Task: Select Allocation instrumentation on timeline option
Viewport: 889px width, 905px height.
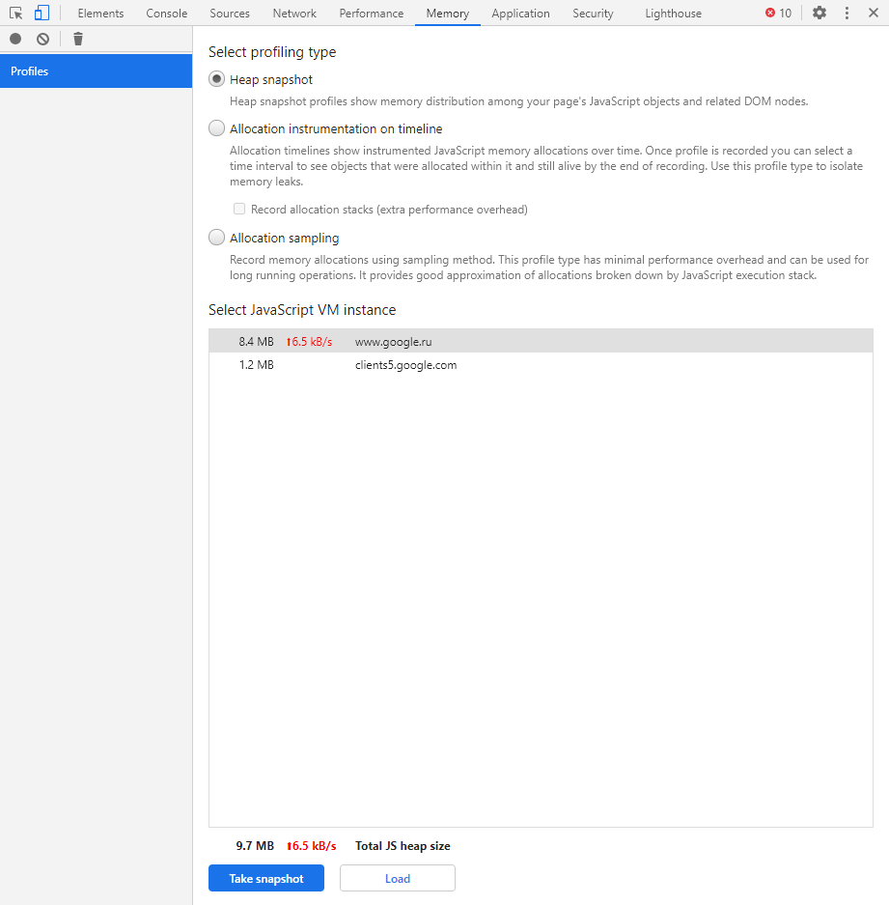Action: (217, 128)
